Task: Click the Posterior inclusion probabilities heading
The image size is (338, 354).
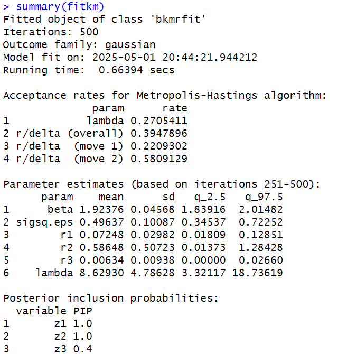Action: pos(111,298)
